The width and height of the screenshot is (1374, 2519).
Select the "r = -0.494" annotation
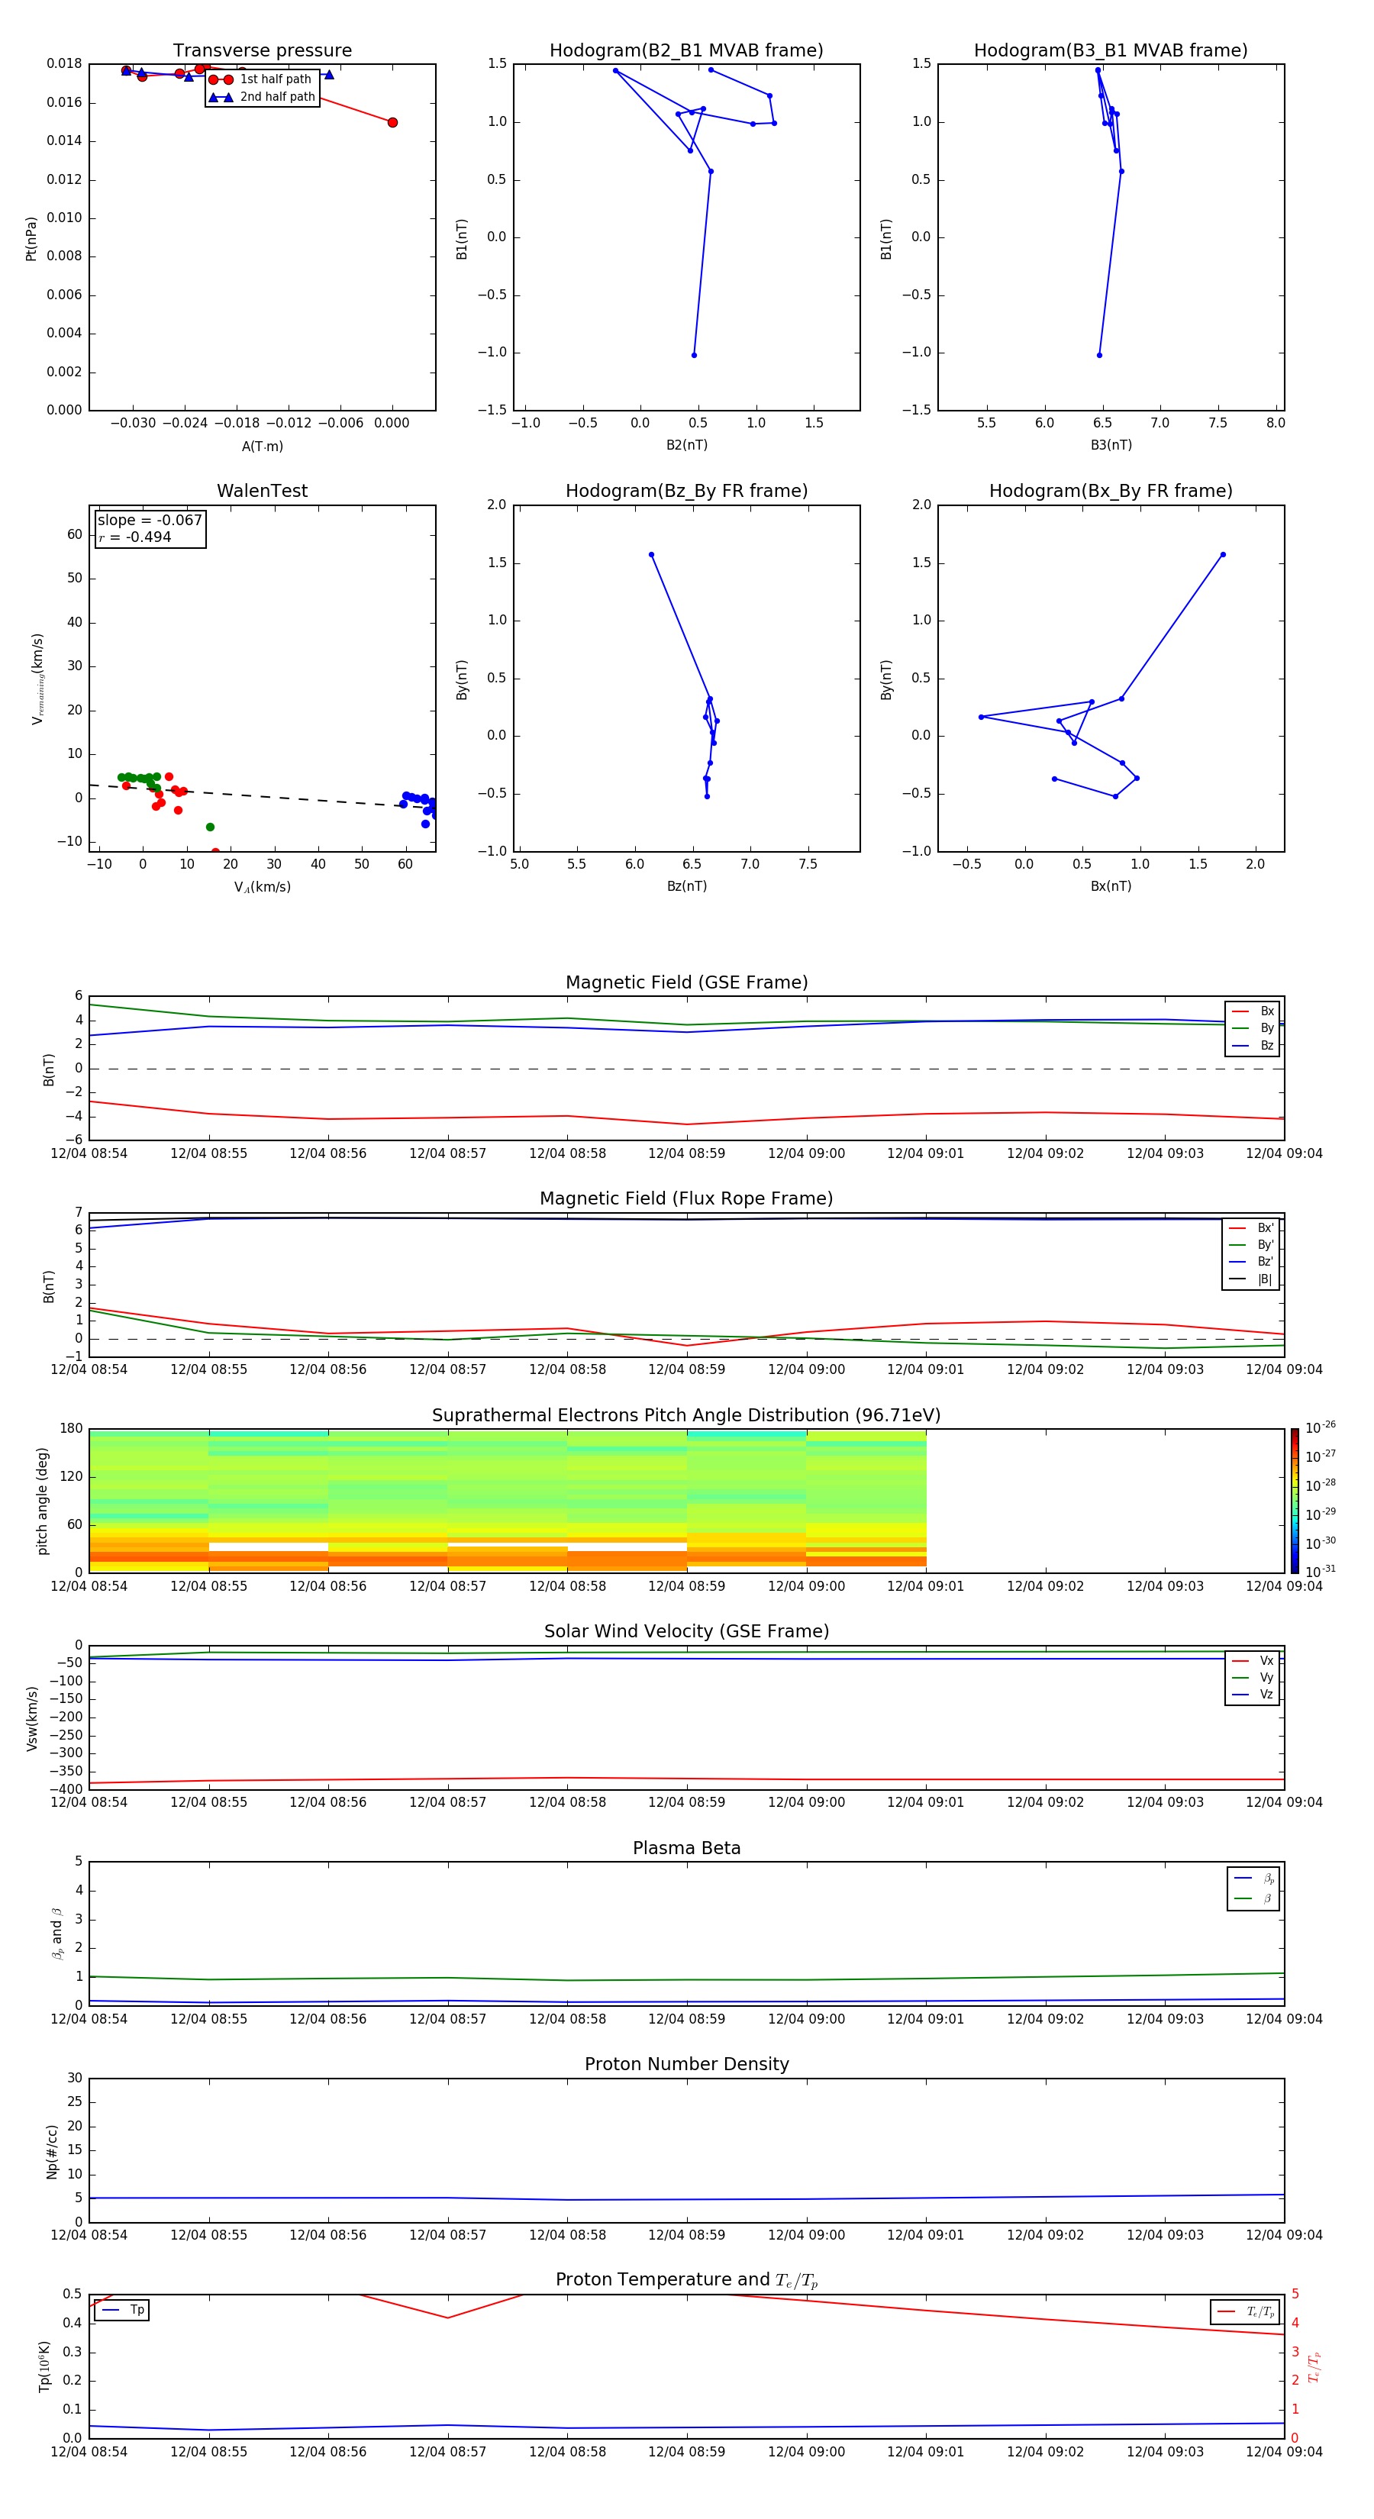pos(135,537)
